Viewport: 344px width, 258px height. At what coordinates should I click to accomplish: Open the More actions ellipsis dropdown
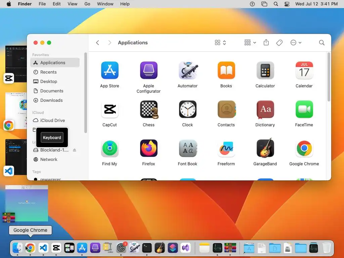pos(296,43)
